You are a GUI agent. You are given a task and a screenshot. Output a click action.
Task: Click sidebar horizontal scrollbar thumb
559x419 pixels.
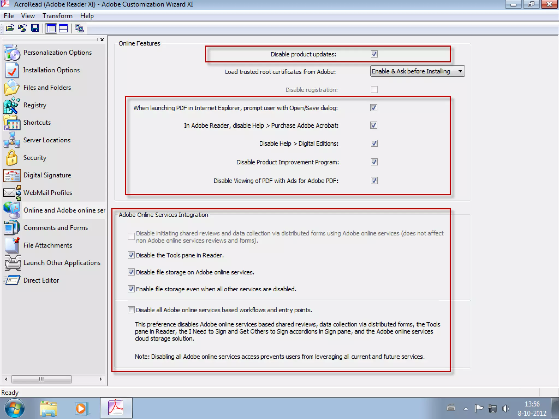tap(41, 379)
